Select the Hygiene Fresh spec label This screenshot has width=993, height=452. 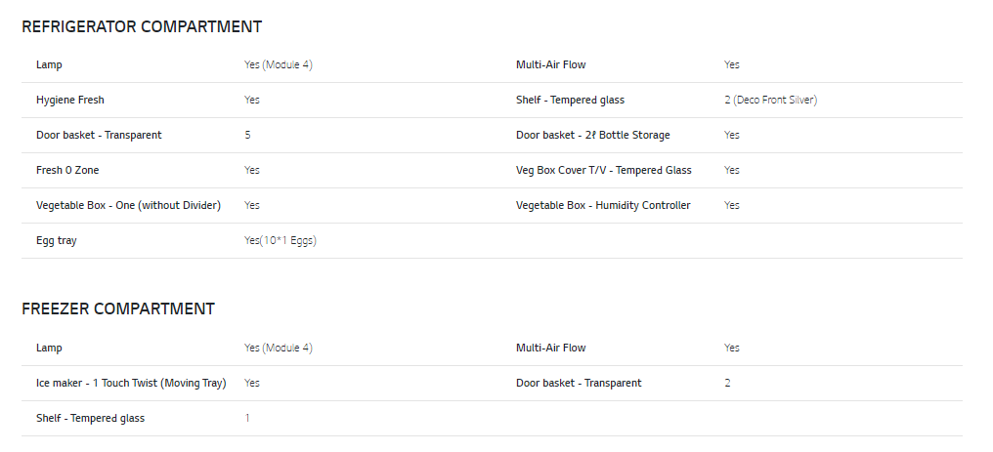click(x=70, y=100)
